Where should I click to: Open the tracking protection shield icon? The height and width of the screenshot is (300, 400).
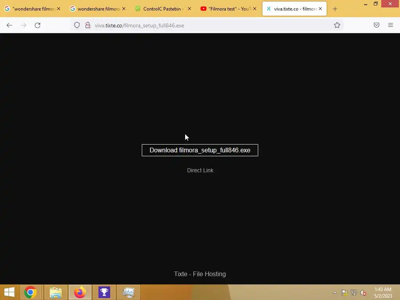[77, 25]
